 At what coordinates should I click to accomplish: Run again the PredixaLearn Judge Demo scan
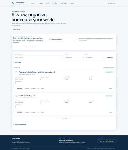click(x=33, y=88)
